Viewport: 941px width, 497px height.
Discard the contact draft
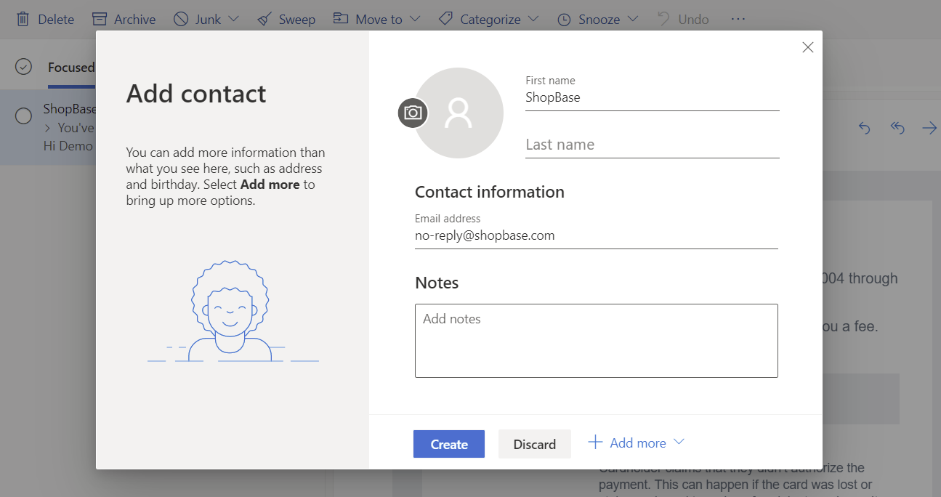[535, 444]
